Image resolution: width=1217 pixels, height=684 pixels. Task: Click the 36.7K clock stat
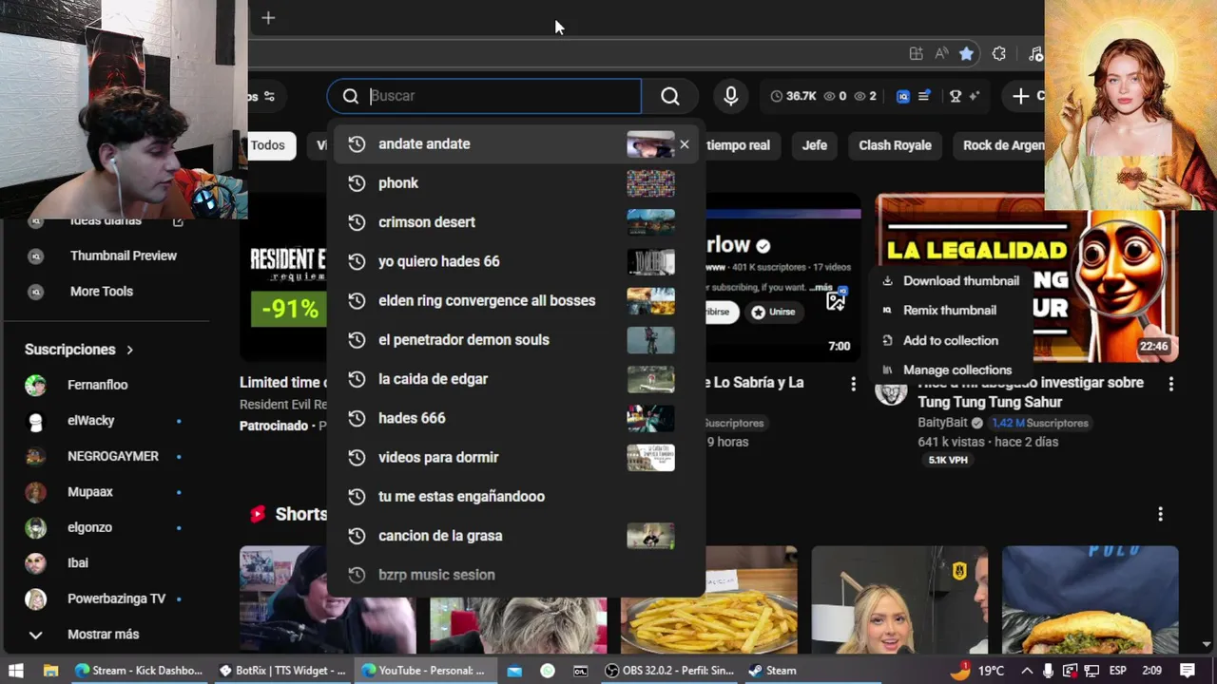(793, 96)
